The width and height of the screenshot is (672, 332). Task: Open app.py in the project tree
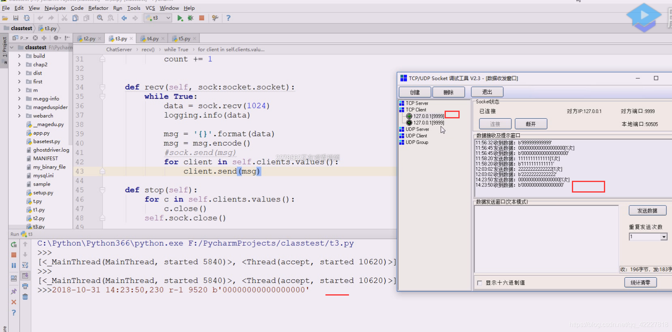tap(41, 133)
